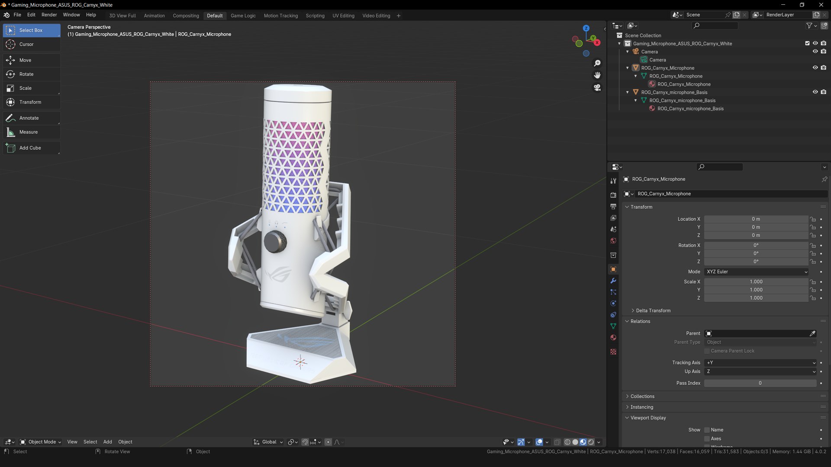
Task: Switch to wireframe viewport shading
Action: [567, 442]
